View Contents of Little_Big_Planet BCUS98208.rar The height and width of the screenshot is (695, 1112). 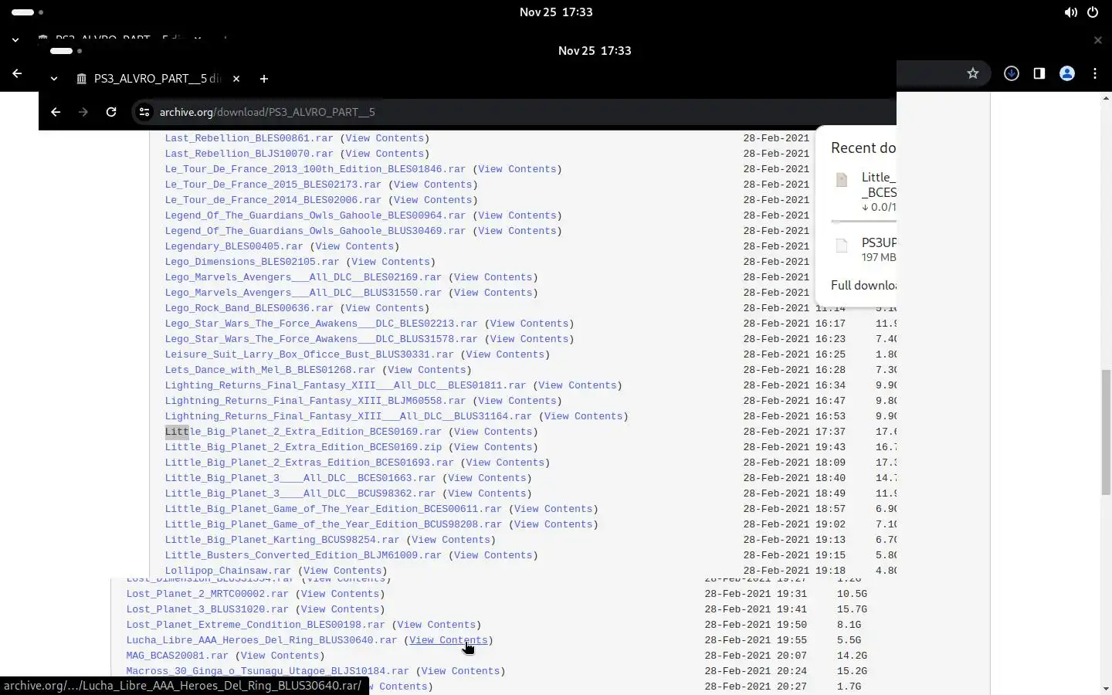coord(553,524)
